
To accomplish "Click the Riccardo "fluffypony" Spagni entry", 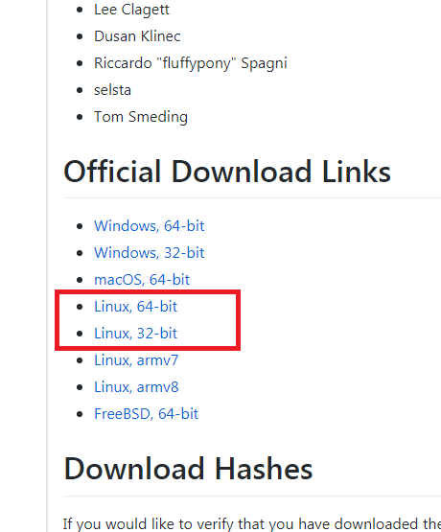I will [x=191, y=63].
